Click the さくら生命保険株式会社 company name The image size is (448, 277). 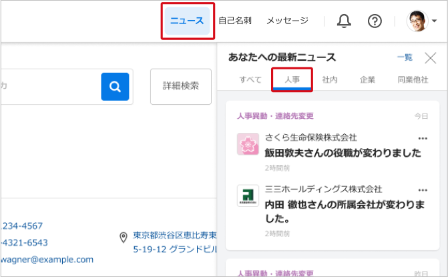coord(311,137)
